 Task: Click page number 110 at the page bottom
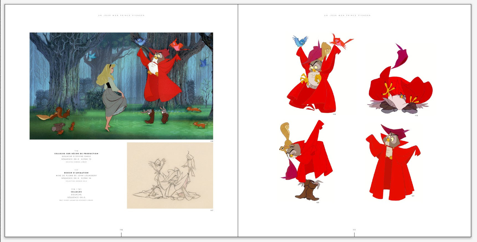tap(121, 230)
